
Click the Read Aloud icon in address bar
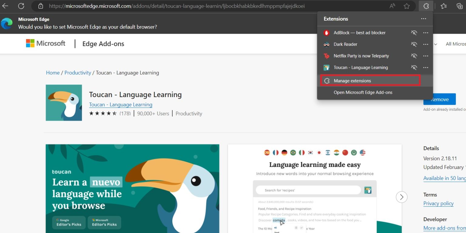coord(392,6)
